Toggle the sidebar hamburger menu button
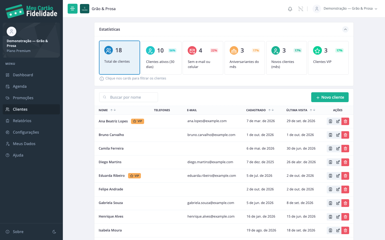Image resolution: width=385 pixels, height=240 pixels. tap(72, 9)
